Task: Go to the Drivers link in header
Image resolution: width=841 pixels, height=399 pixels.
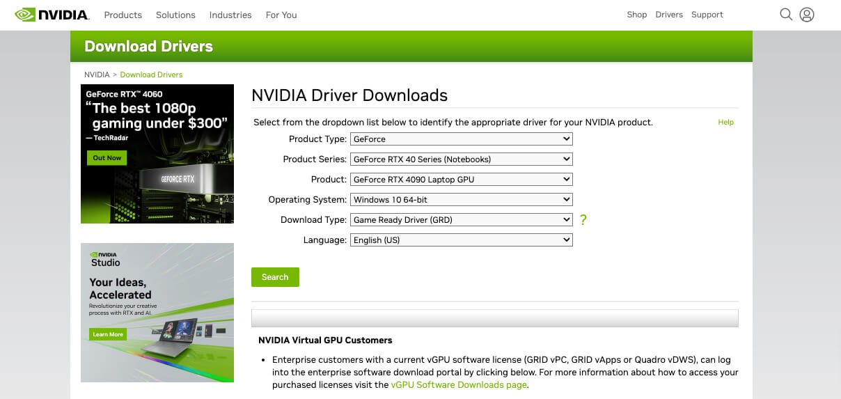Action: click(669, 15)
